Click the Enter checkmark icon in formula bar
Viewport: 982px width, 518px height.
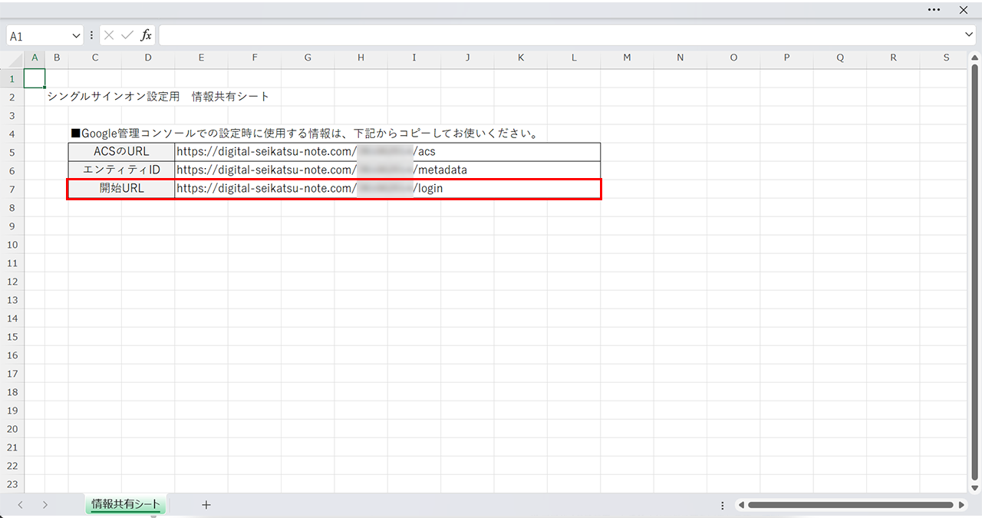click(127, 35)
